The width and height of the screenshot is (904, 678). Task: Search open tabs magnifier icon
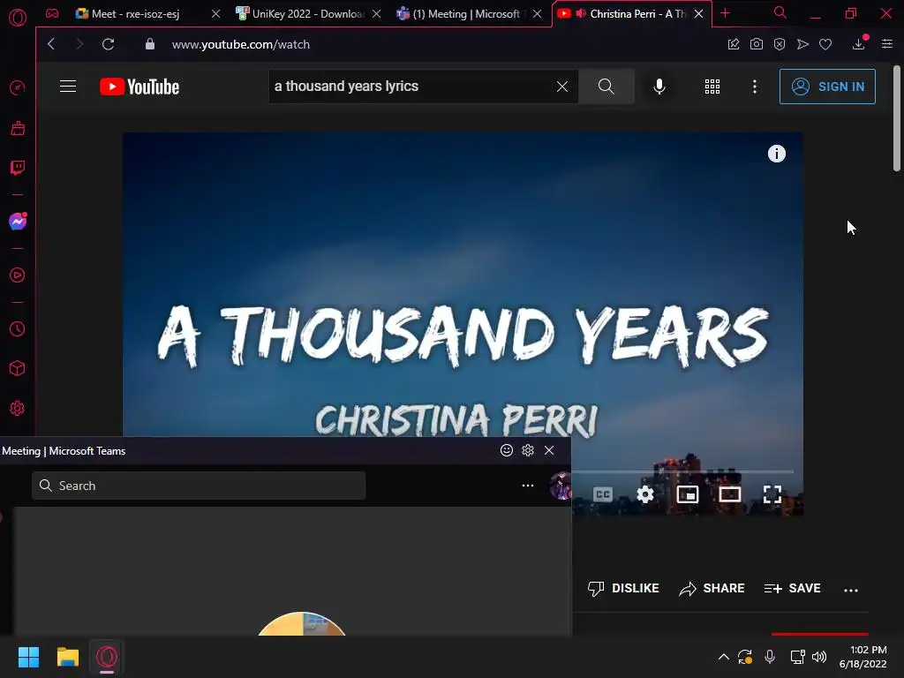click(780, 12)
